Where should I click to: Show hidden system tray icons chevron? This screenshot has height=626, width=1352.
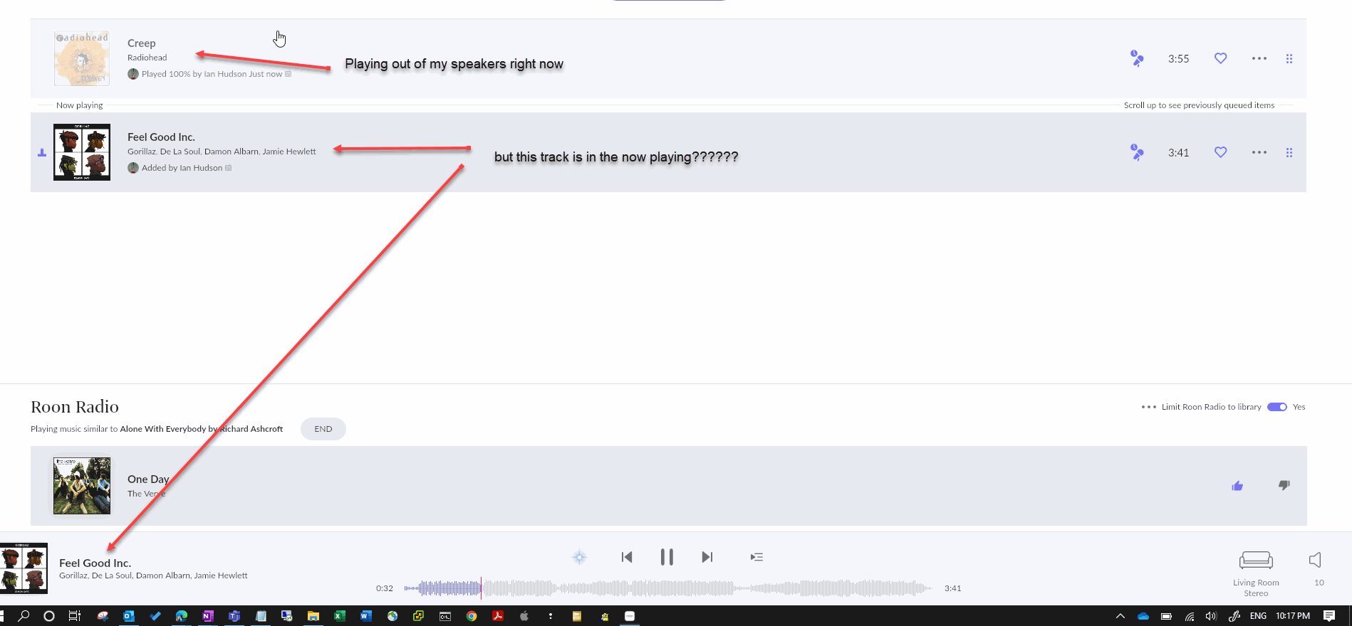tap(1120, 616)
